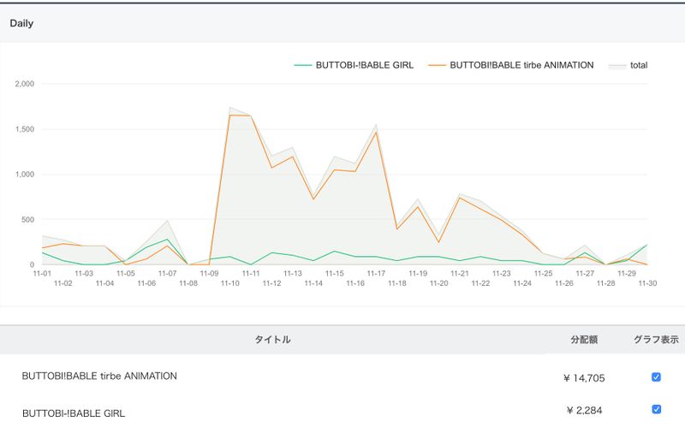The height and width of the screenshot is (433, 685).
Task: Click the Daily panel heading
Action: pos(21,23)
